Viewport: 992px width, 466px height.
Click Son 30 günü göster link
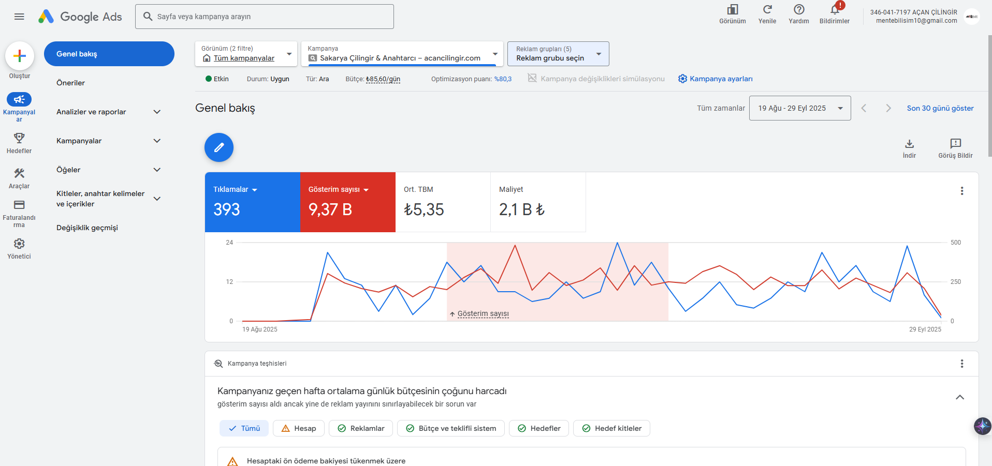[940, 108]
